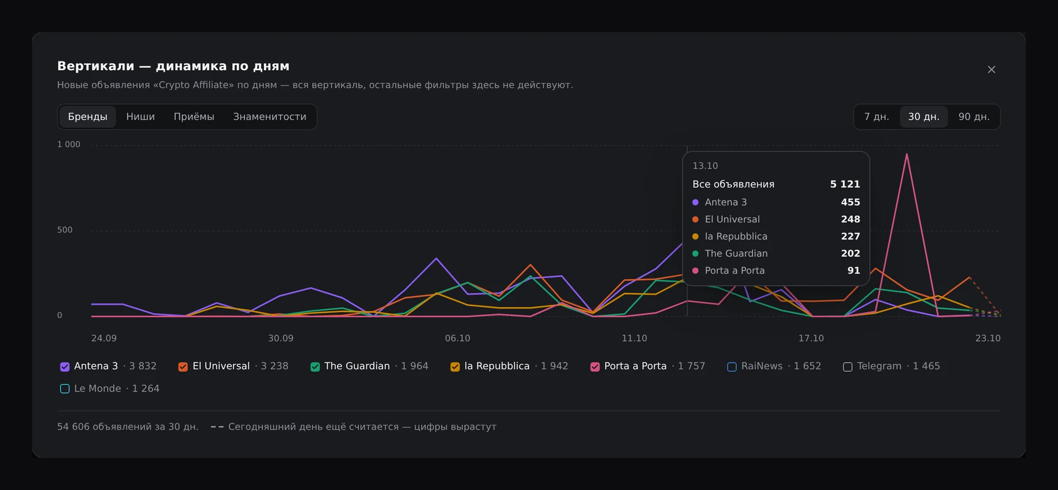The width and height of the screenshot is (1058, 490).
Task: Click the tooltip total 5 121
Action: point(845,184)
